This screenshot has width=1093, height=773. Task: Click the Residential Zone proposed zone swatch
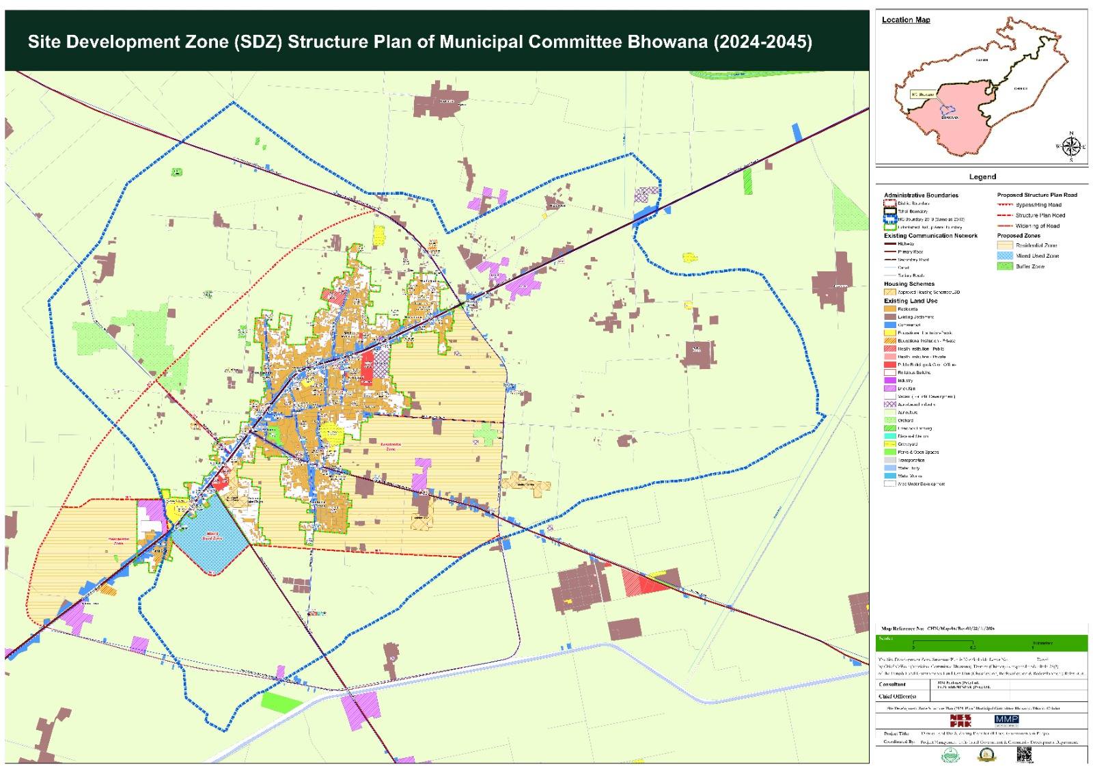[x=1004, y=245]
